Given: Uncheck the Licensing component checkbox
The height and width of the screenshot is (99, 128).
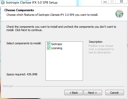Looking at the screenshot, I should coord(49,48).
